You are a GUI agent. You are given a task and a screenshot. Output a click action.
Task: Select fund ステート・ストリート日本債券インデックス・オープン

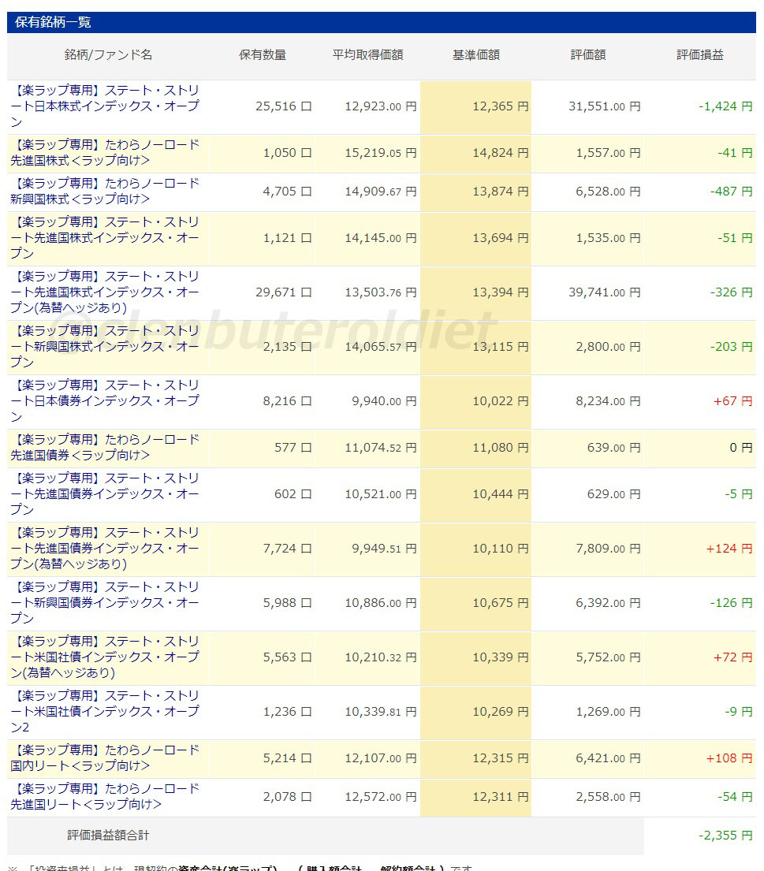[105, 401]
